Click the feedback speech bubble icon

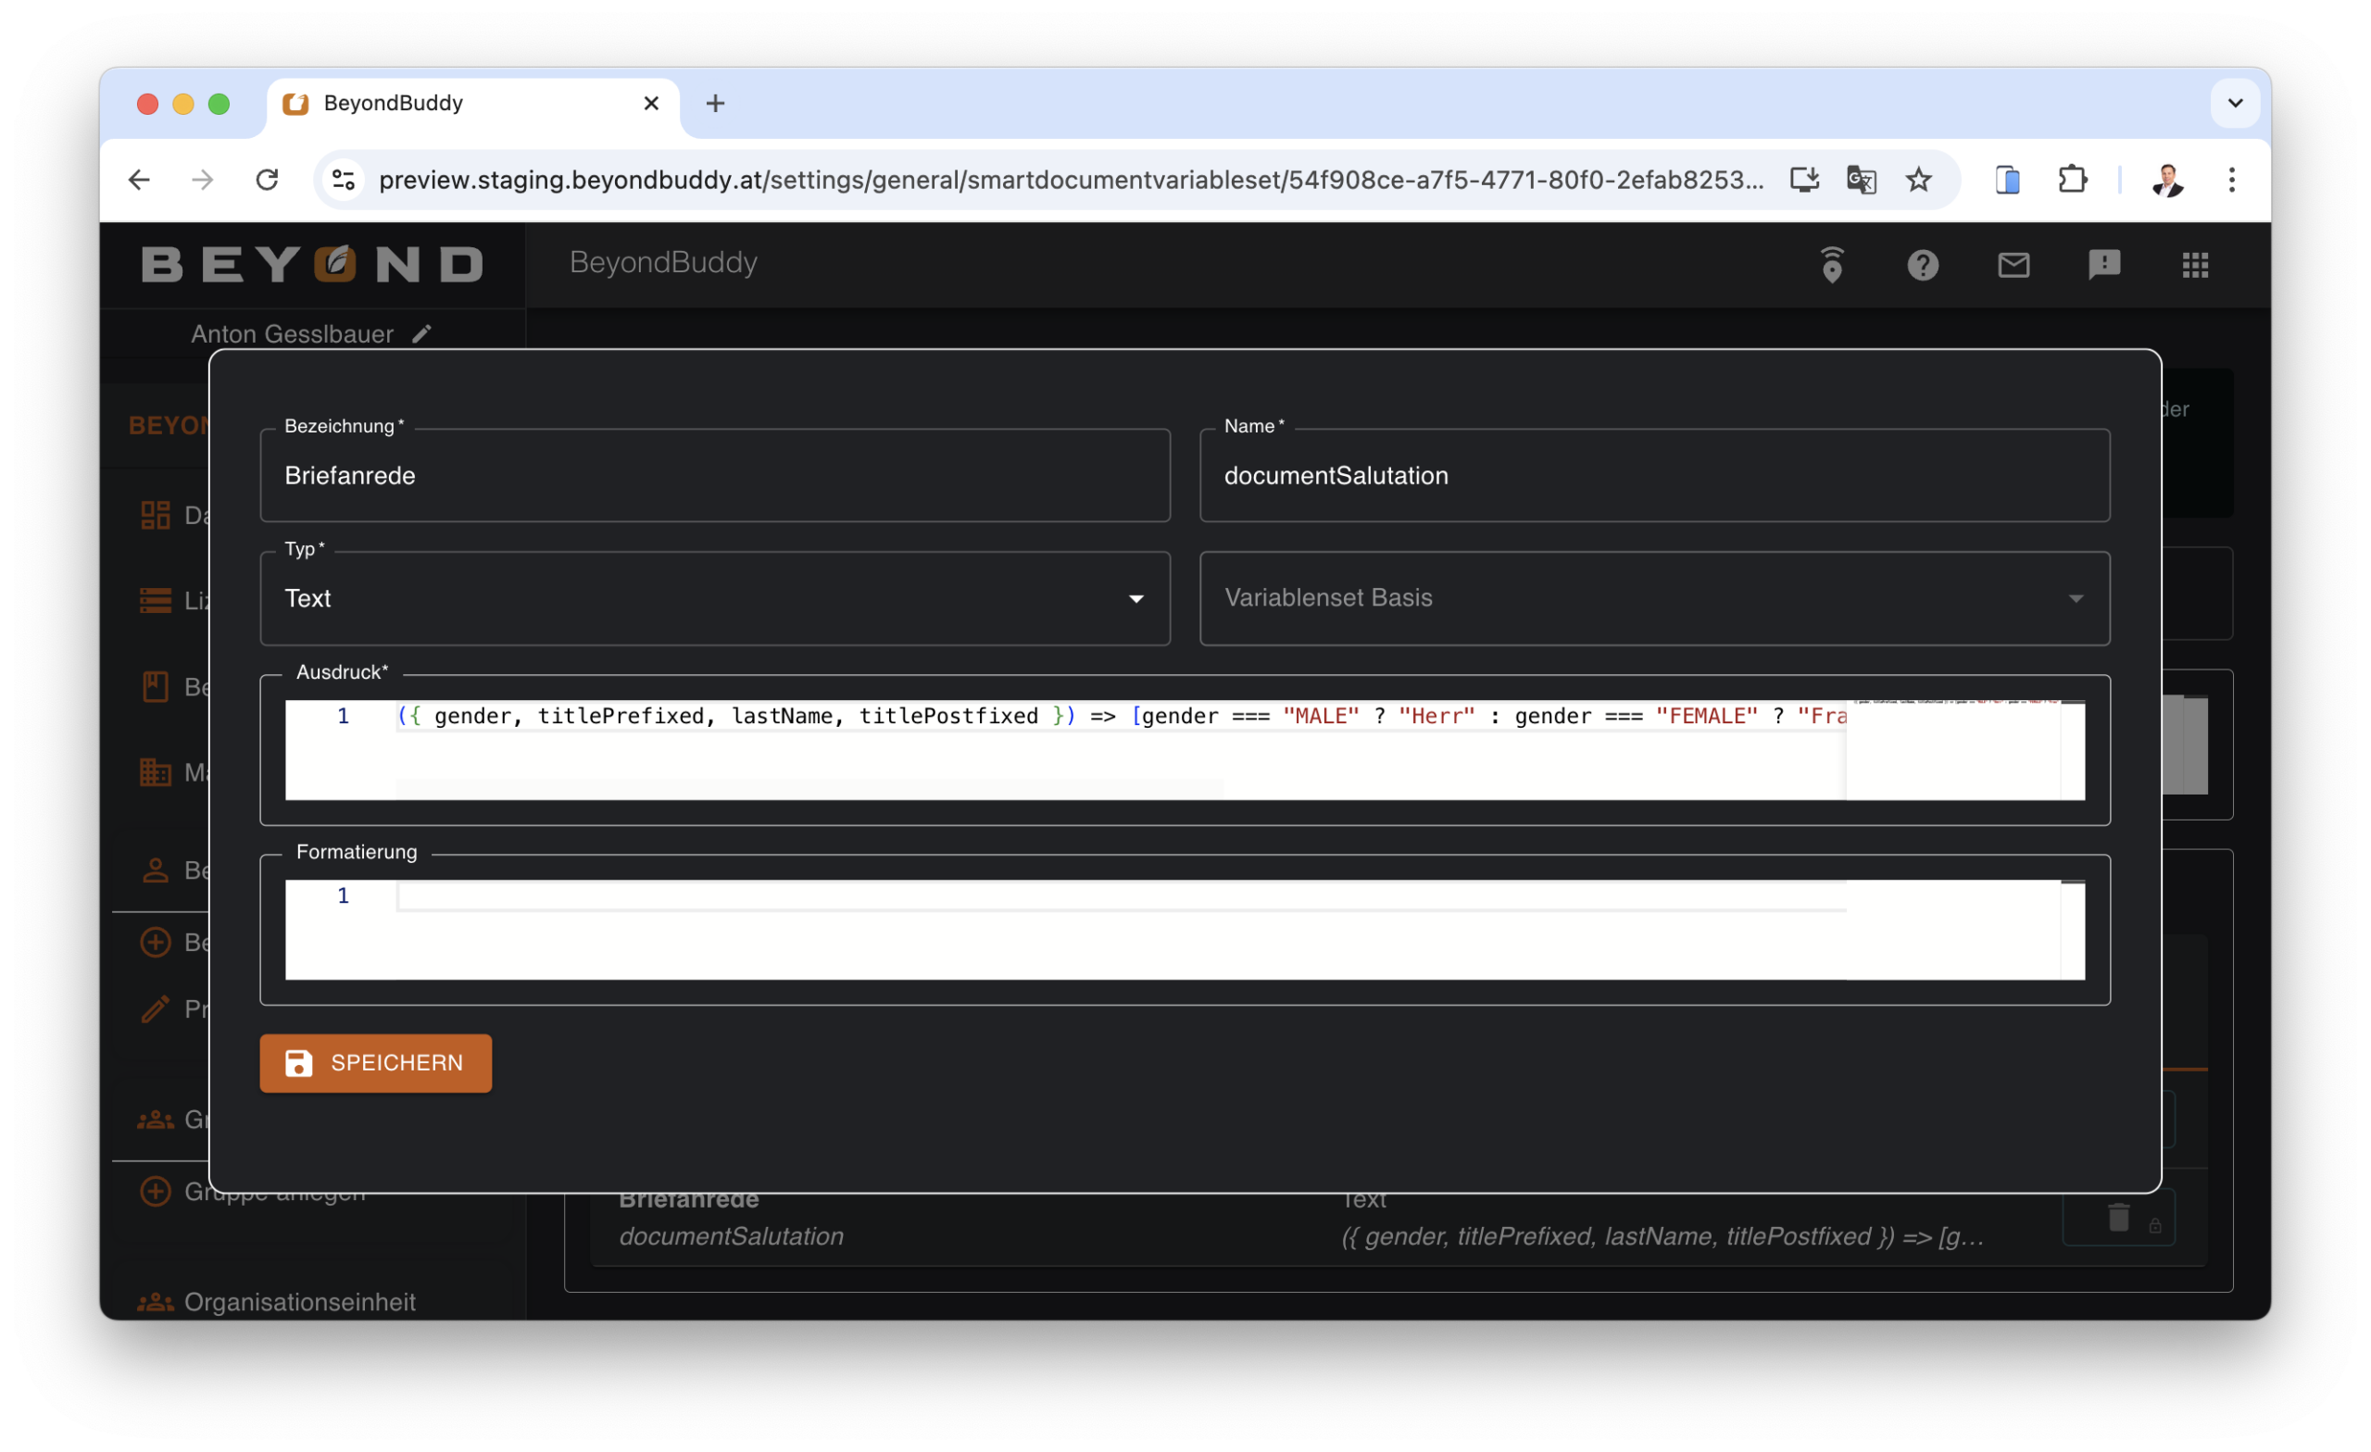(x=2103, y=265)
